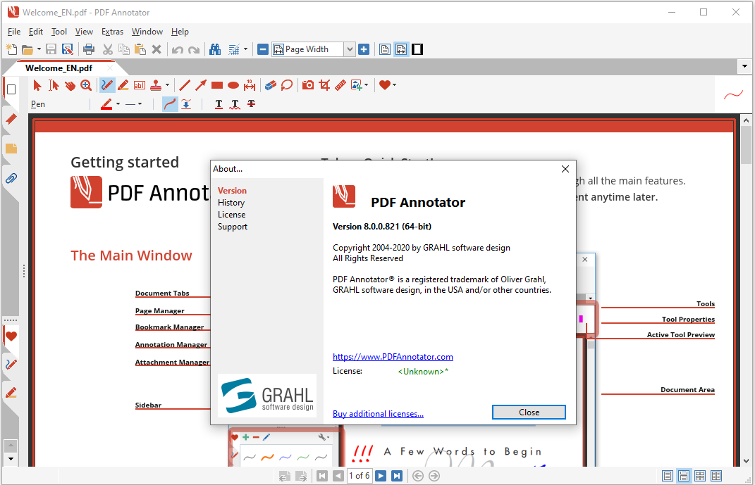Expand the line width dropdown arrow

140,103
